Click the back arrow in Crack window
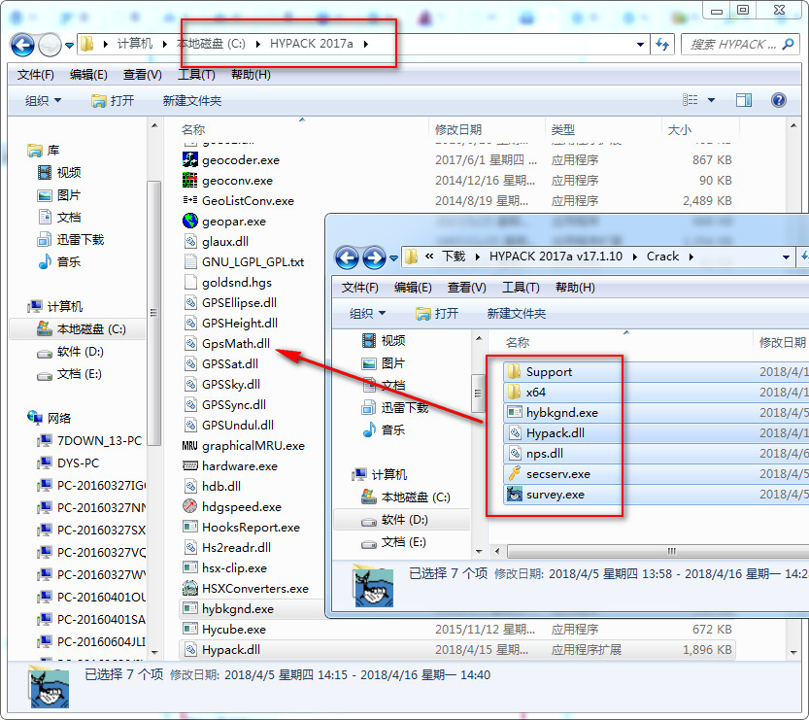Screen dimensions: 809x720 tap(347, 257)
